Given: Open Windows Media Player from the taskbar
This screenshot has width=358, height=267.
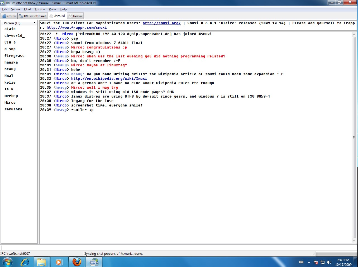Looking at the screenshot, I should (59, 262).
